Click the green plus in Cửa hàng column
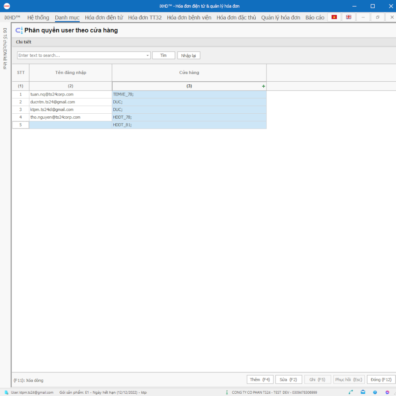The image size is (396, 396). point(264,86)
